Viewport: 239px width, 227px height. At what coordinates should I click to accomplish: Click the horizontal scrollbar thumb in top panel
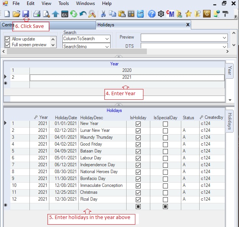point(77,52)
